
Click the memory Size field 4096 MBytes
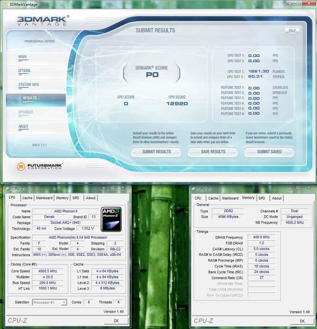[x=228, y=217]
